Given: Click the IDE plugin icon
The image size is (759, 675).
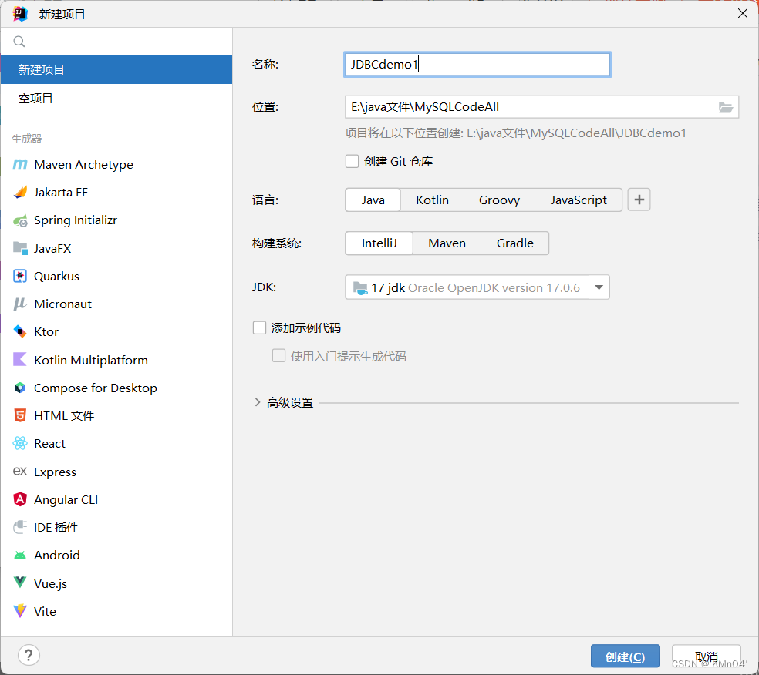Looking at the screenshot, I should click(20, 527).
